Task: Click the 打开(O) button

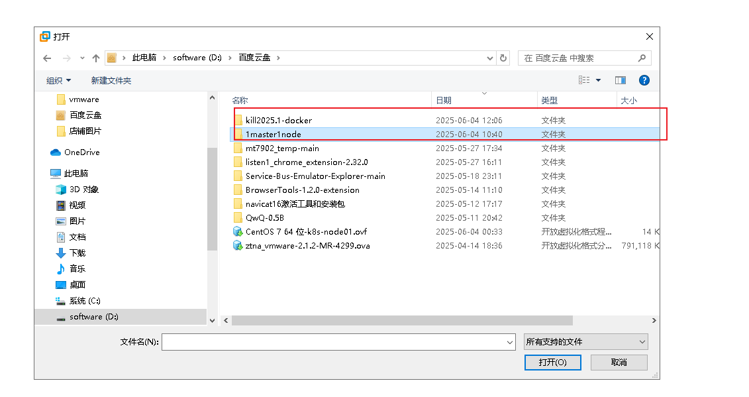Action: pyautogui.click(x=553, y=362)
